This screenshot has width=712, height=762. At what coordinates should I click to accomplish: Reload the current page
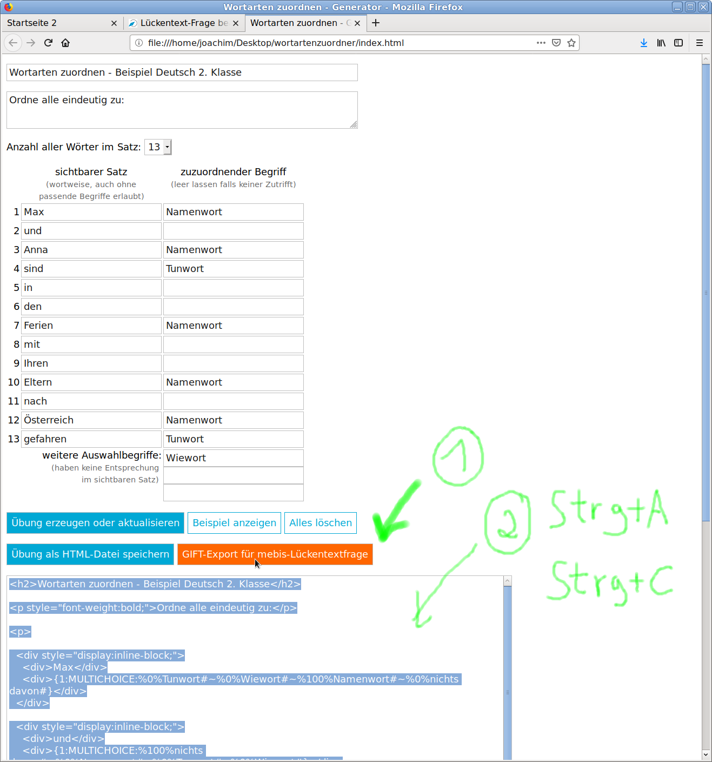tap(48, 43)
